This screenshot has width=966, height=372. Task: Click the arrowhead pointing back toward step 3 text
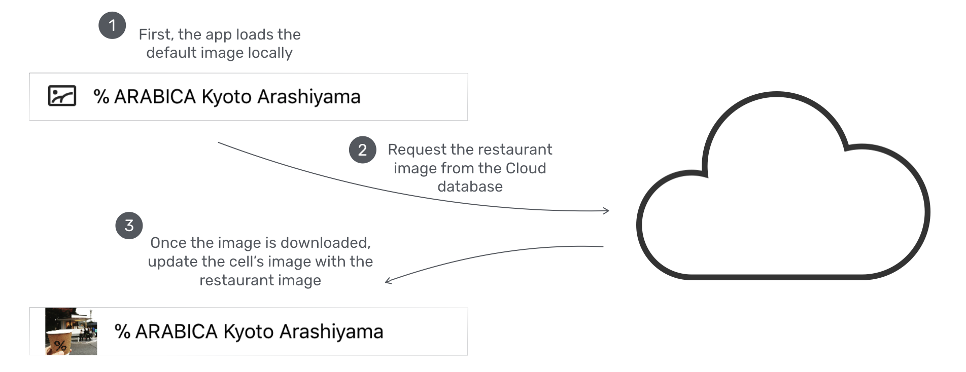tap(389, 281)
